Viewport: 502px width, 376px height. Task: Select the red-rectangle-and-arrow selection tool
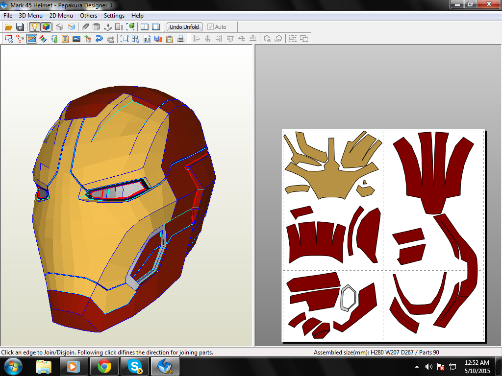9,39
